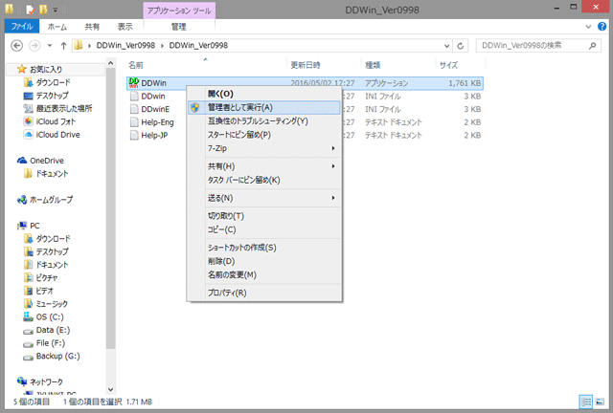
Task: Choose スタートにピン留め(P)
Action: click(264, 135)
